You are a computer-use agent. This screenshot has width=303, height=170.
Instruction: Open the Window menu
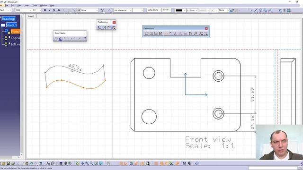tap(44, 5)
